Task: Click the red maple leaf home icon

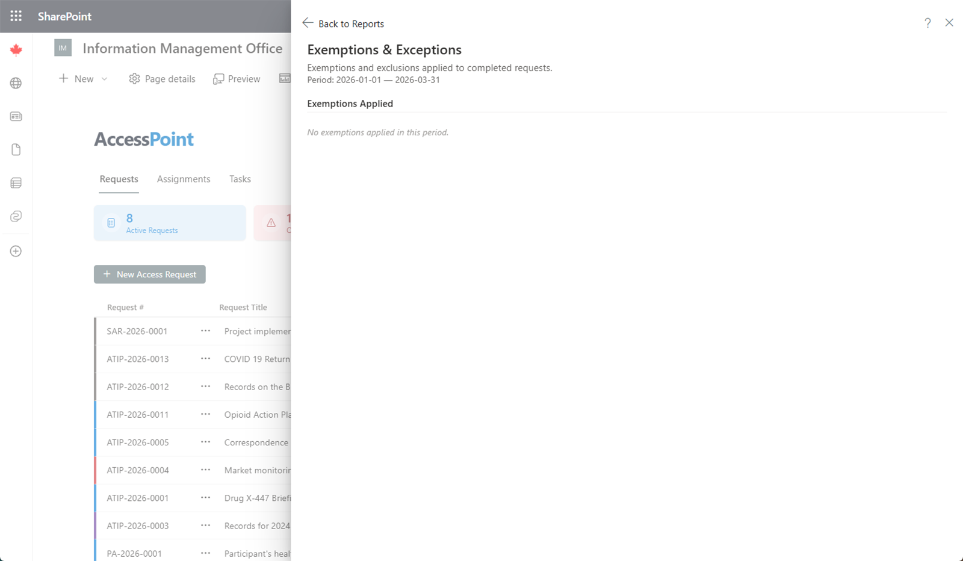Action: point(16,50)
